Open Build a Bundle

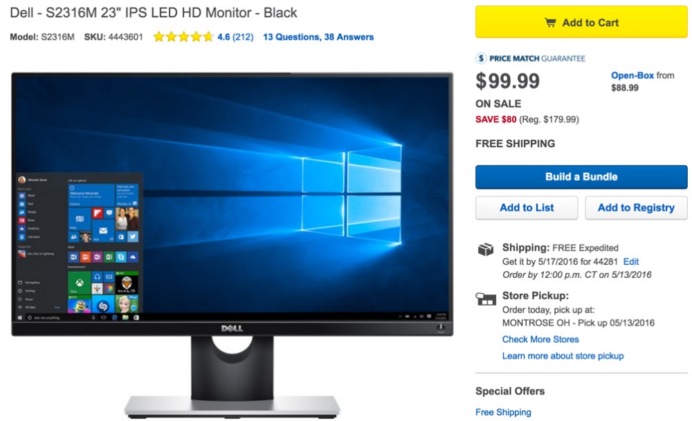tap(581, 177)
